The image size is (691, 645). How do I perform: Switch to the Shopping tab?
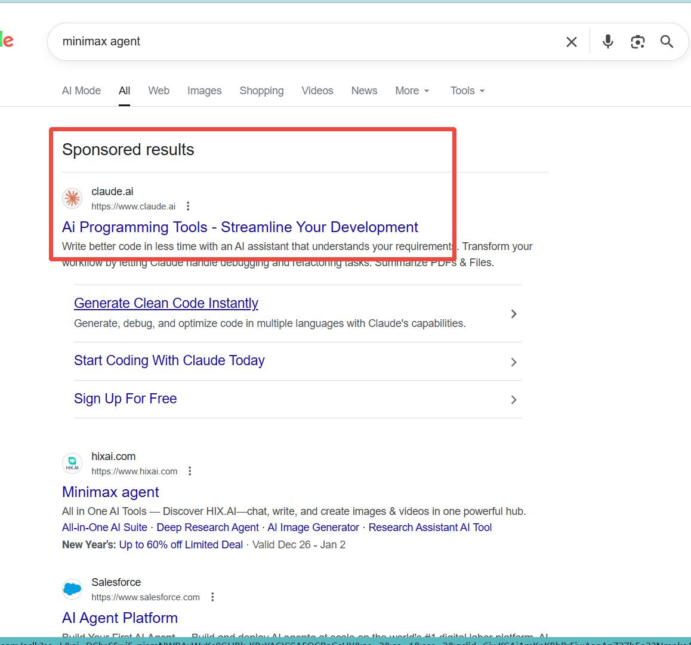(x=262, y=91)
